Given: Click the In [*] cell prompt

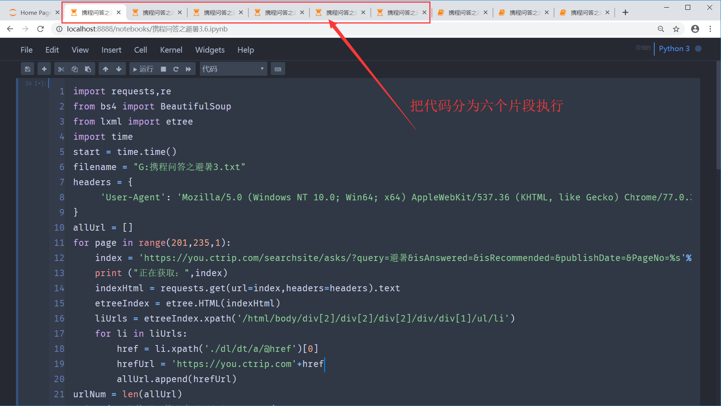Looking at the screenshot, I should (36, 83).
